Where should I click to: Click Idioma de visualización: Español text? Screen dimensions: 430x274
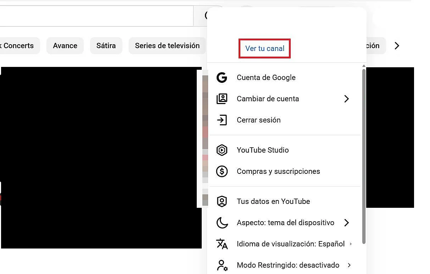click(x=291, y=244)
